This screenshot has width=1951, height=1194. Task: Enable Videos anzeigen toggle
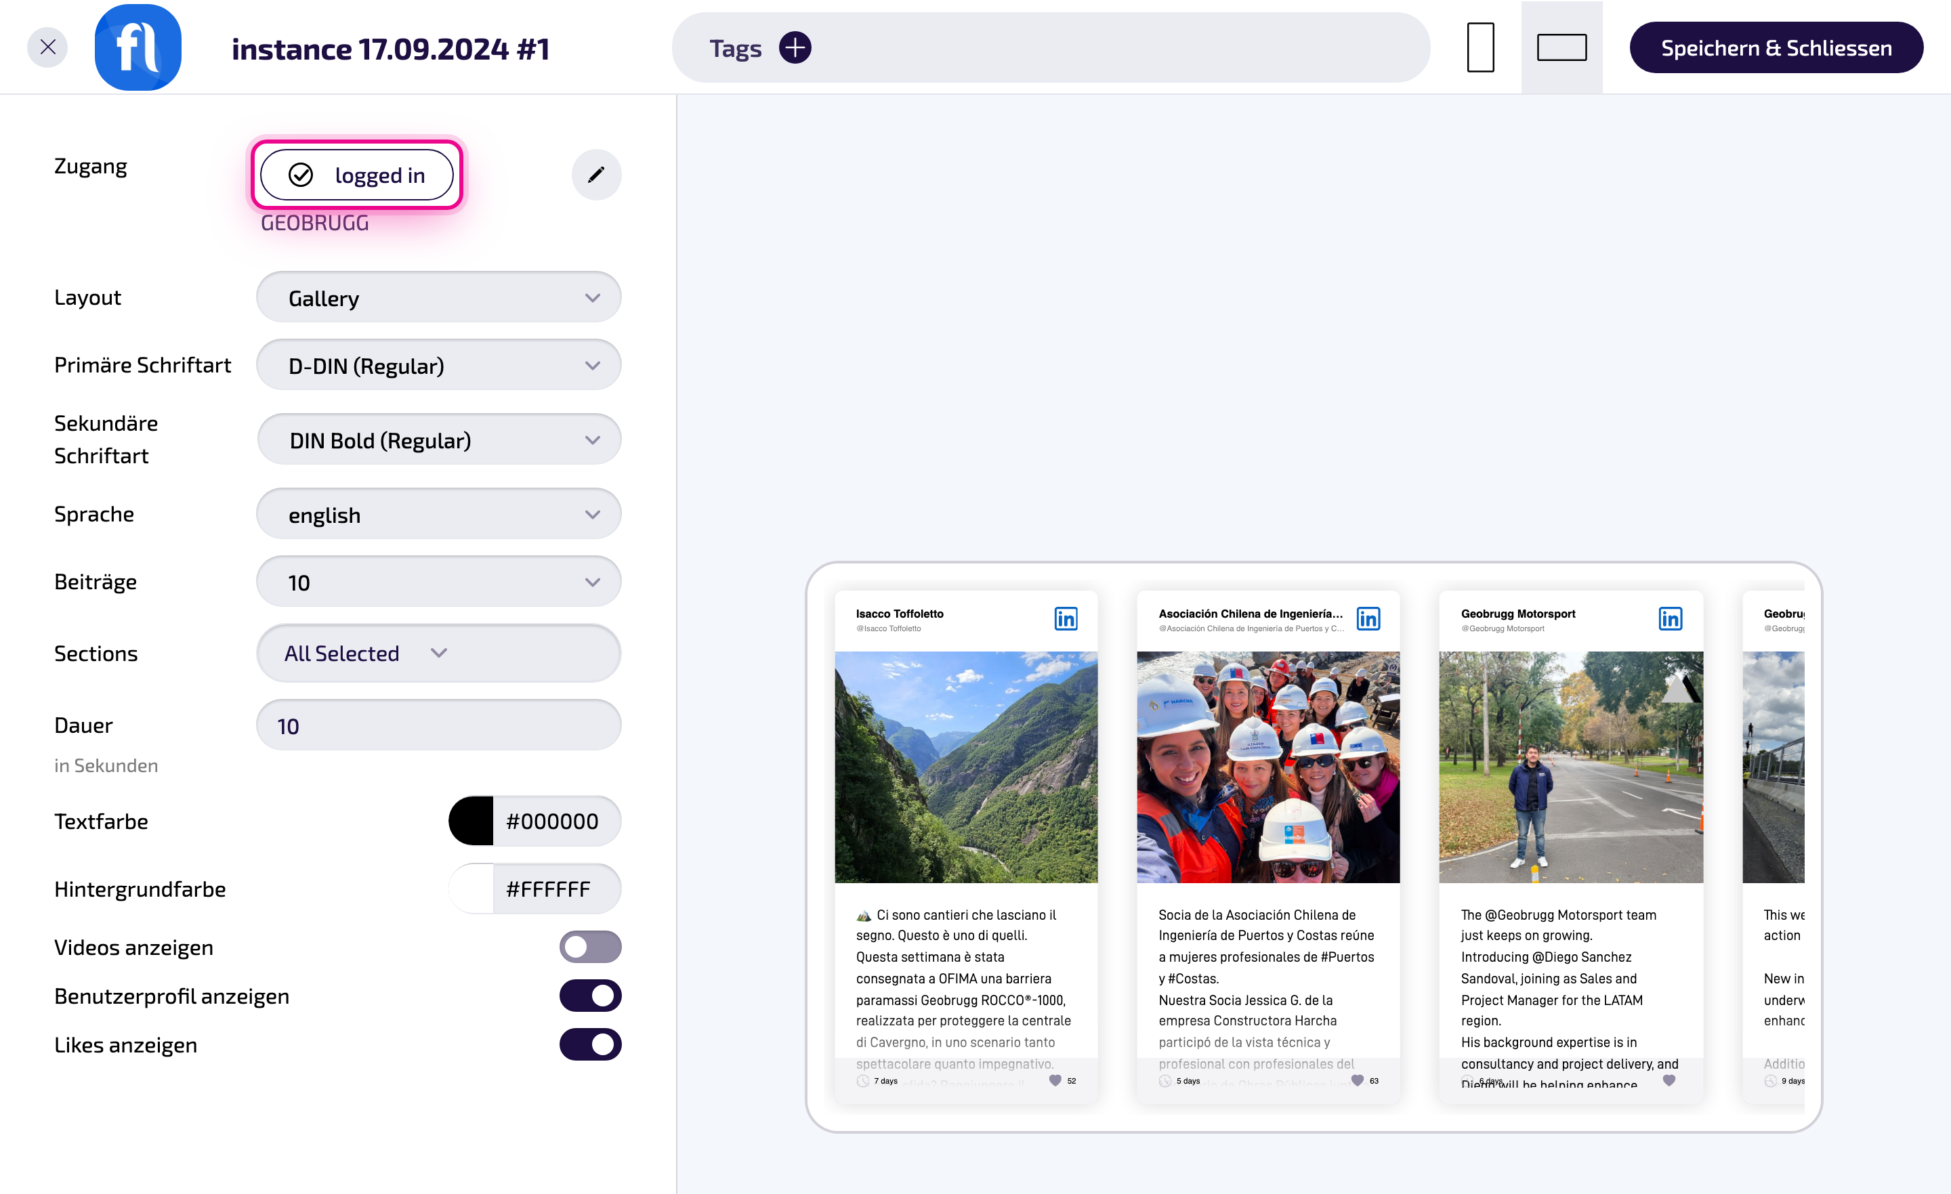click(591, 947)
